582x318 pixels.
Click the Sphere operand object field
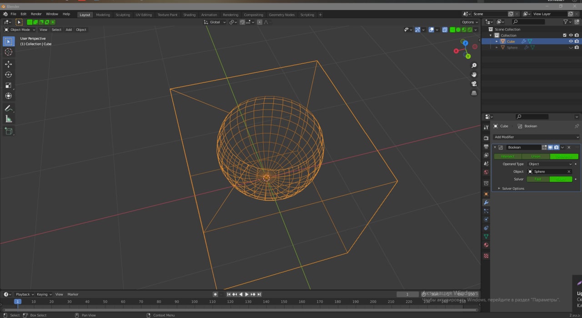tap(549, 172)
